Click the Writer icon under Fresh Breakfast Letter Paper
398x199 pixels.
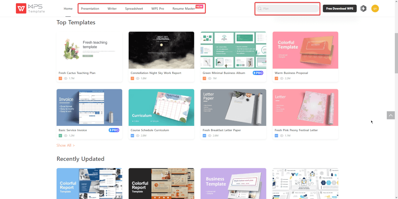[204, 136]
